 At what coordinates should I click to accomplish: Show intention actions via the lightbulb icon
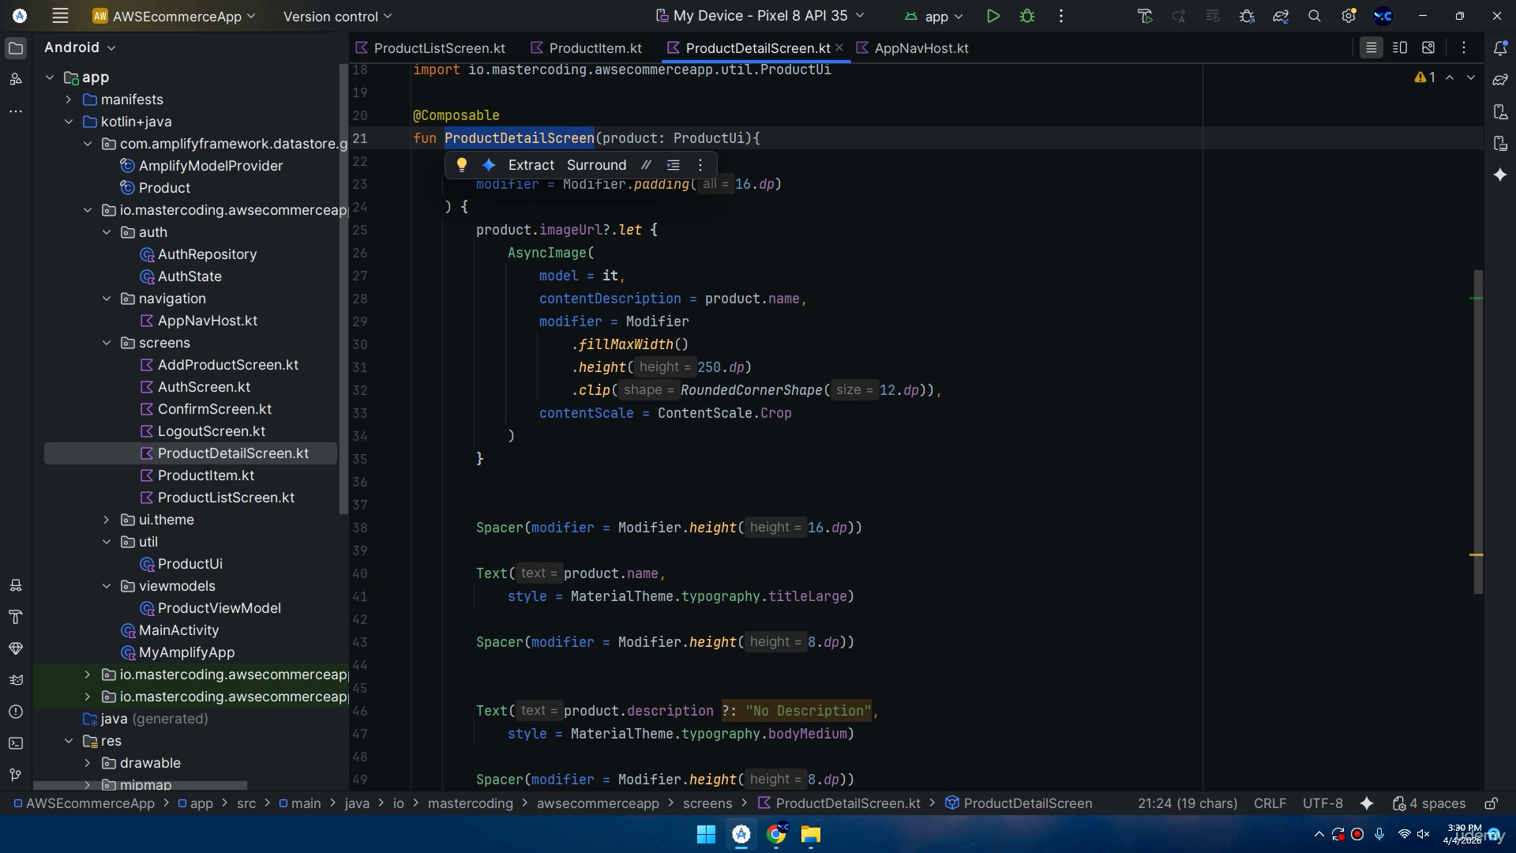tap(462, 165)
